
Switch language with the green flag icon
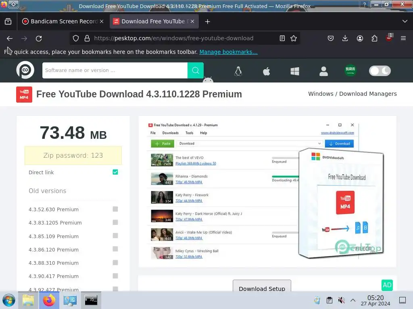pyautogui.click(x=350, y=70)
